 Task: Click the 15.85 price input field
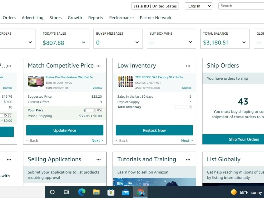[x=6, y=115]
